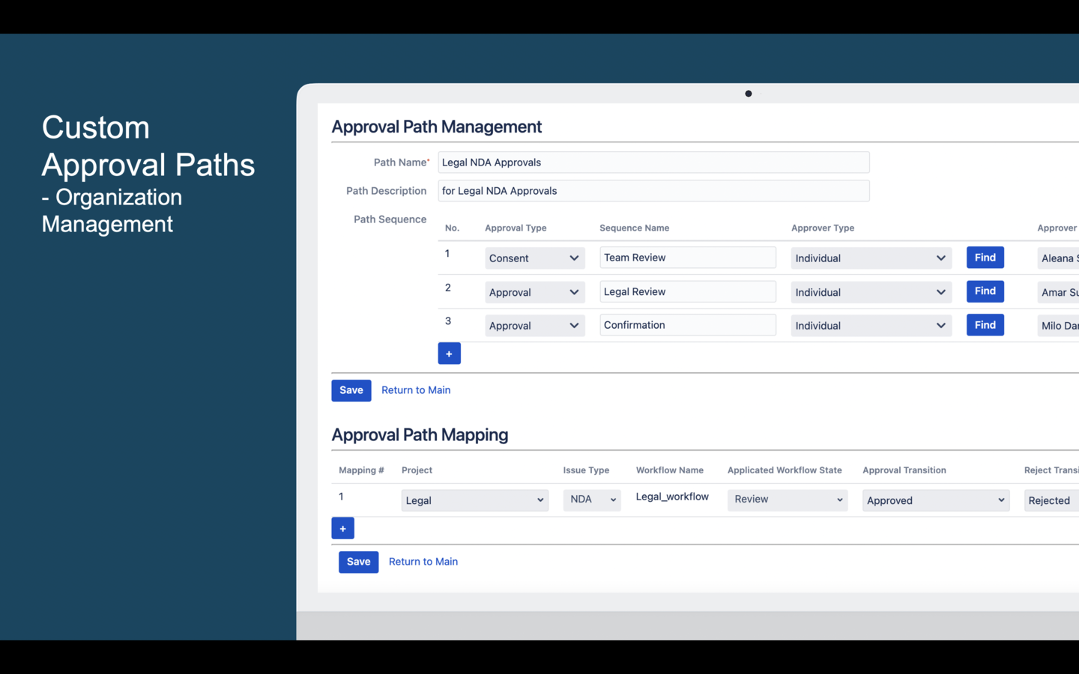Viewport: 1079px width, 674px height.
Task: Click the Legal_workflow name text
Action: 672,497
